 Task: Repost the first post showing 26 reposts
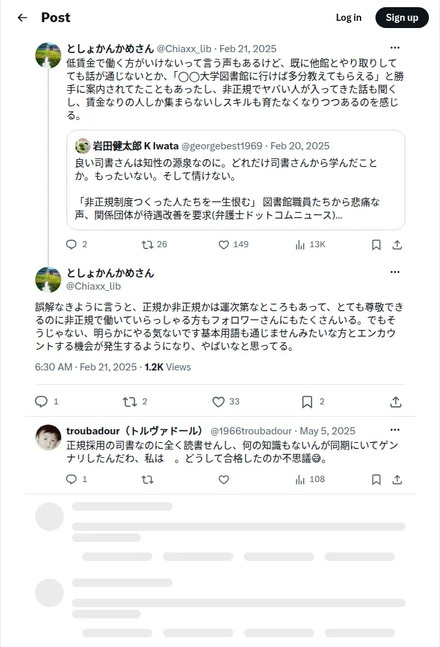(154, 245)
